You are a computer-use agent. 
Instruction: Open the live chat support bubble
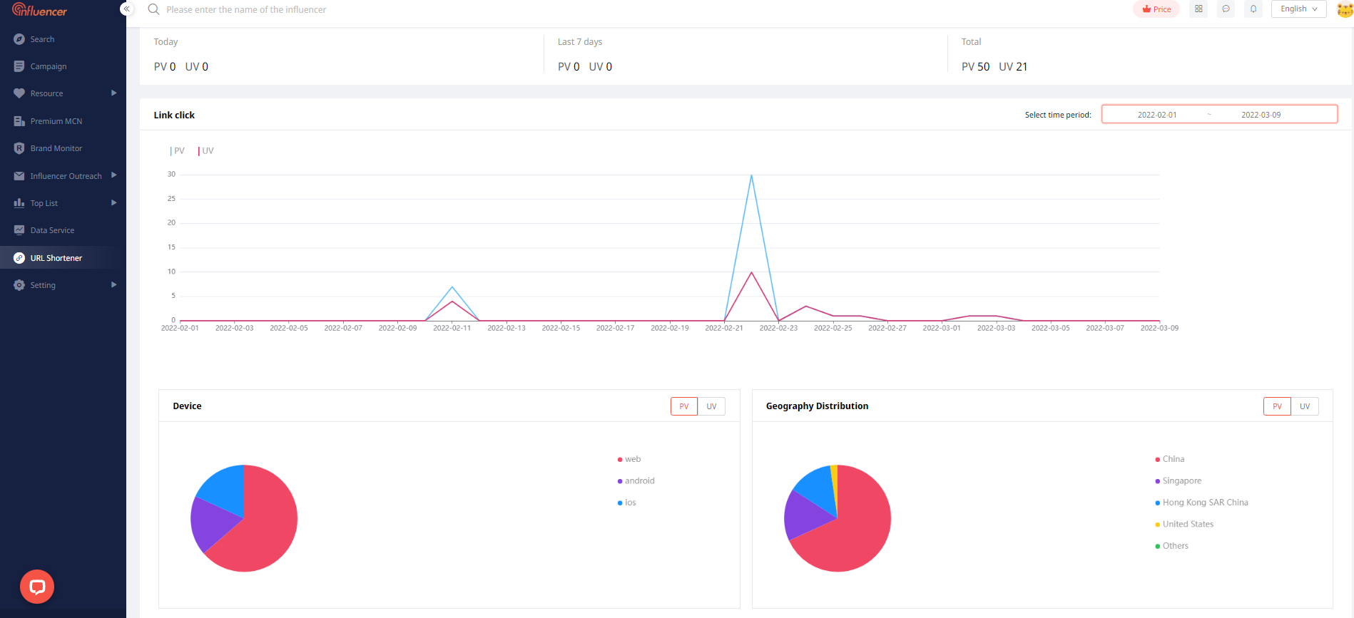[37, 587]
